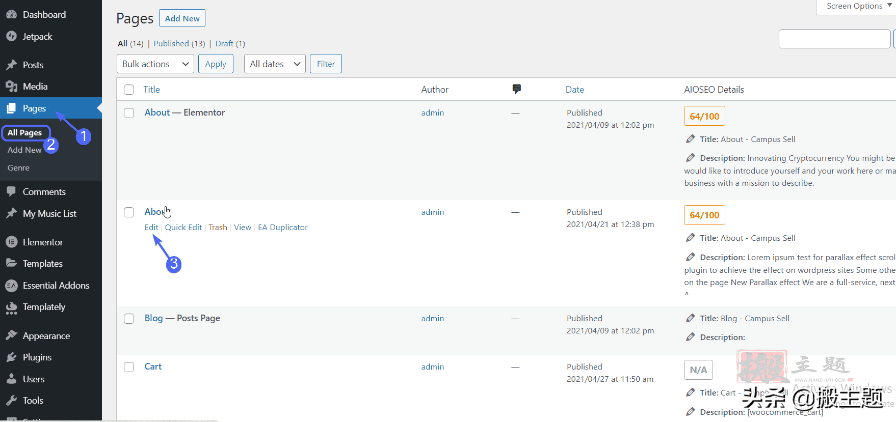Show All (14) pages filter
This screenshot has width=896, height=422.
(130, 43)
